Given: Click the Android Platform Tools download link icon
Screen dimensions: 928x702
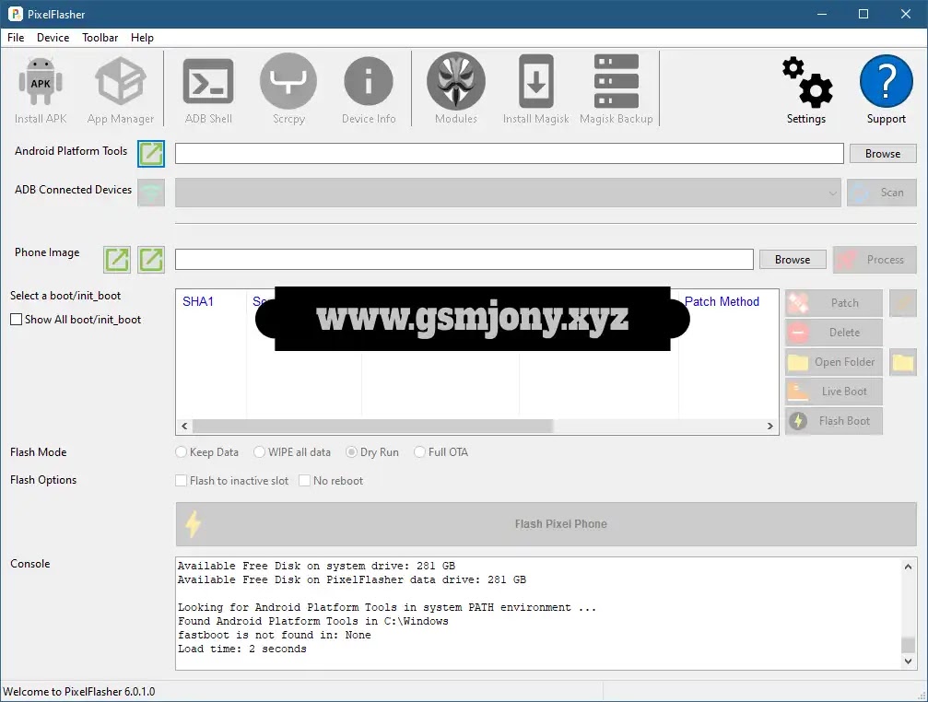Looking at the screenshot, I should click(151, 154).
